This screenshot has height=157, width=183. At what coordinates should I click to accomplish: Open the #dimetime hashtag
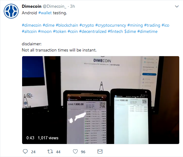pyautogui.click(x=148, y=31)
